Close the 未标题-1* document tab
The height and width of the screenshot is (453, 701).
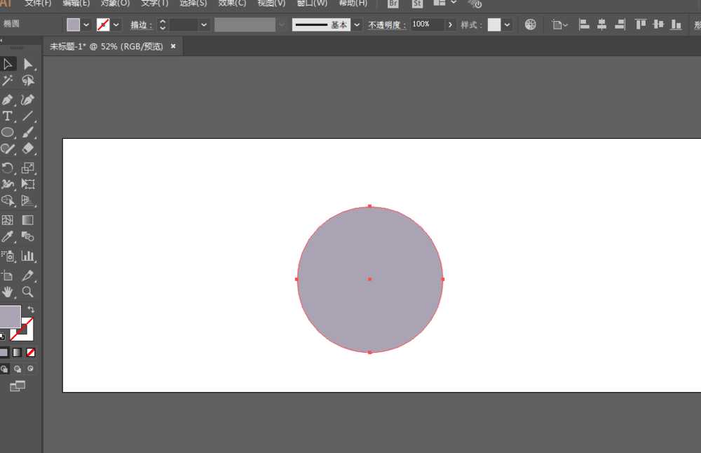pos(173,46)
